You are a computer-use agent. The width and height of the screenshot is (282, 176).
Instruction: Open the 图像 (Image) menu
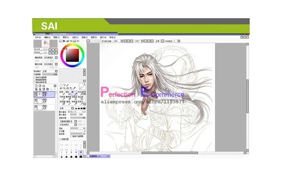click(x=56, y=37)
